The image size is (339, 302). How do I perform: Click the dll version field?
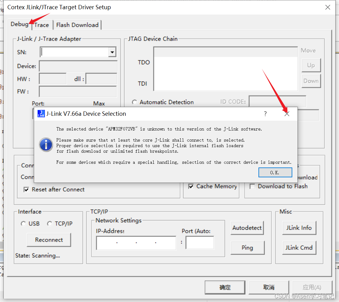101,79
